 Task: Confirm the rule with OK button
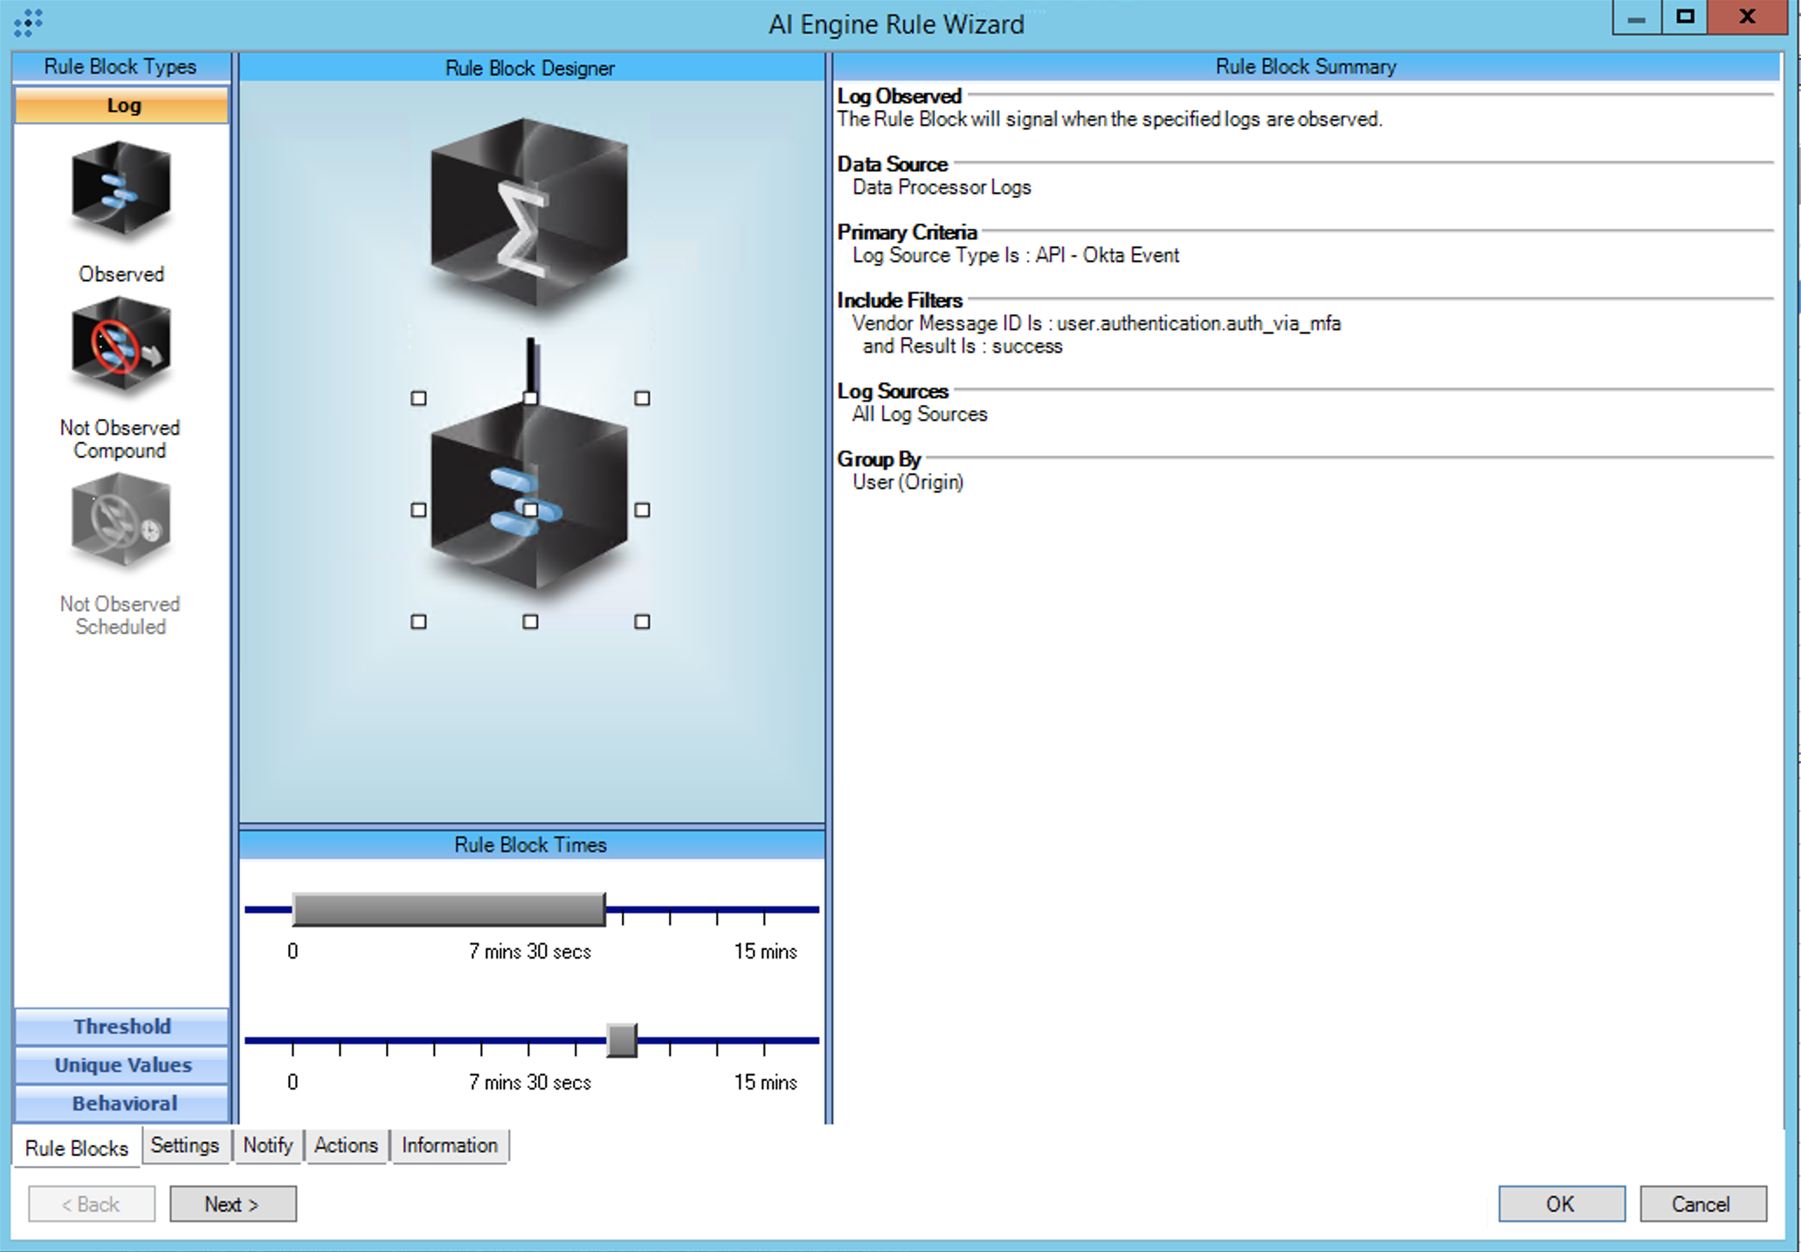(1561, 1204)
